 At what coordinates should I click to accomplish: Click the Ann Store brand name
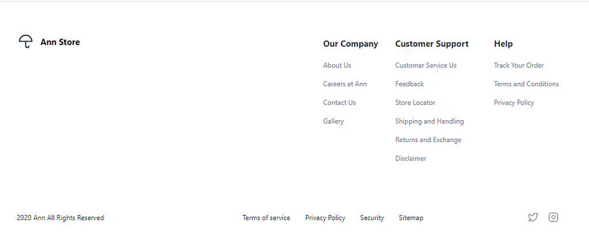(60, 42)
